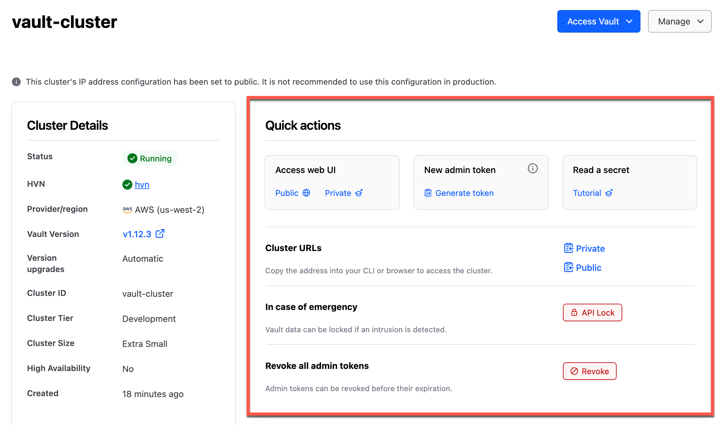This screenshot has height=425, width=723.
Task: Click the Version upgrades label
Action: 46,264
